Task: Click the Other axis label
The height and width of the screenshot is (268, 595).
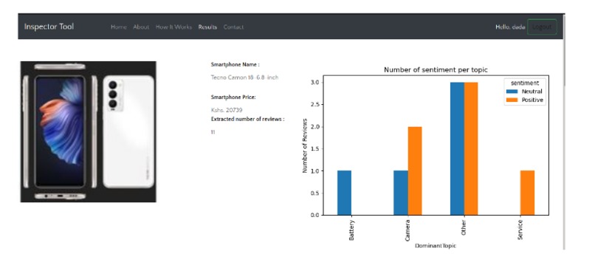Action: pyautogui.click(x=464, y=227)
